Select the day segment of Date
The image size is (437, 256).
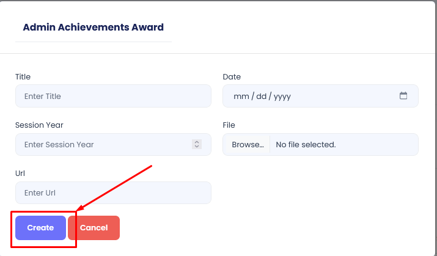(x=262, y=97)
